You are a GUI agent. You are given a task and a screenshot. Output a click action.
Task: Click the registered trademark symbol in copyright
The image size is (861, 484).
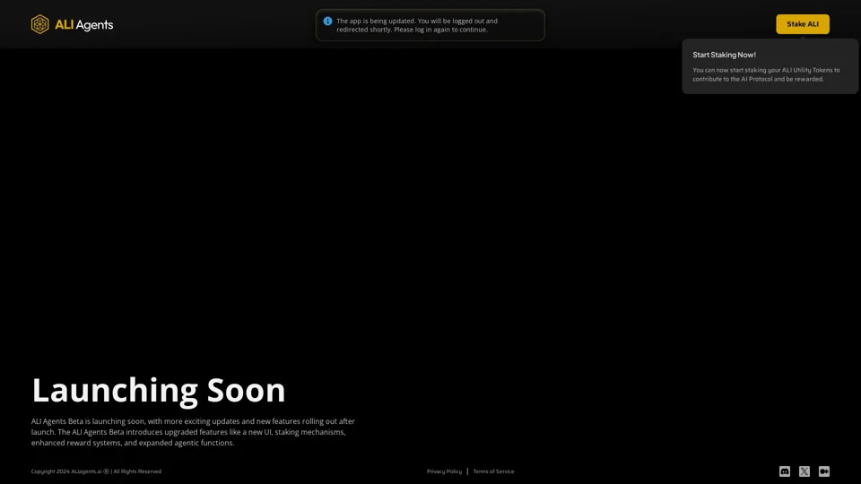click(x=106, y=471)
